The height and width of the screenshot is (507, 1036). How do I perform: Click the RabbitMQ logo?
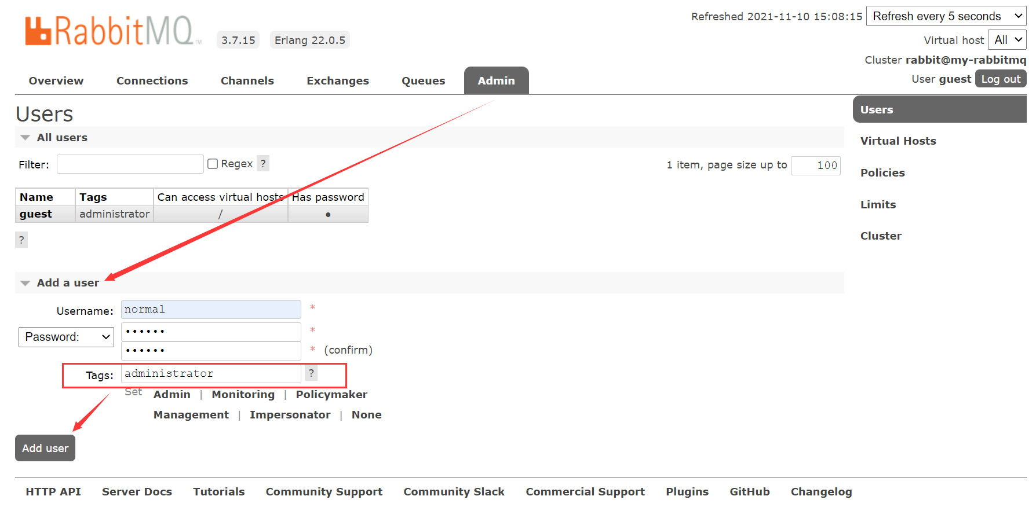tap(113, 31)
